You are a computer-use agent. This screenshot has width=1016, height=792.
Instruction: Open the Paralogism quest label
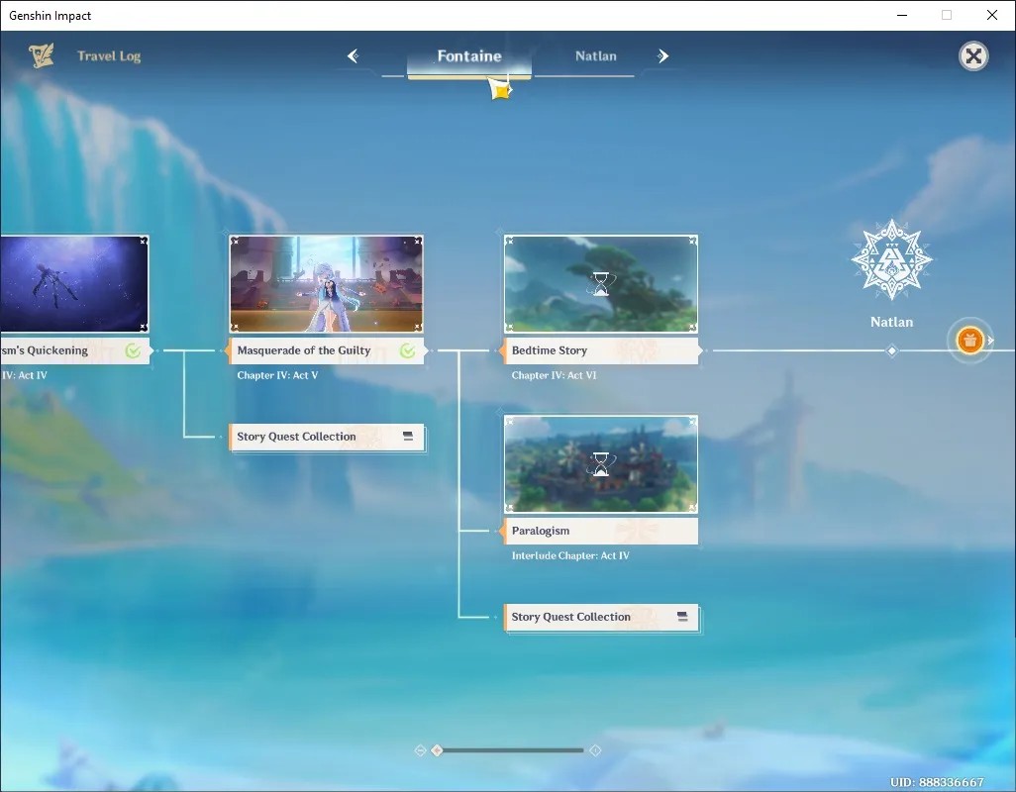tap(601, 531)
